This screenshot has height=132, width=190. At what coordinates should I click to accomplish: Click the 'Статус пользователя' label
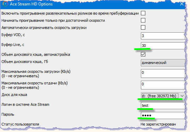click(20, 124)
